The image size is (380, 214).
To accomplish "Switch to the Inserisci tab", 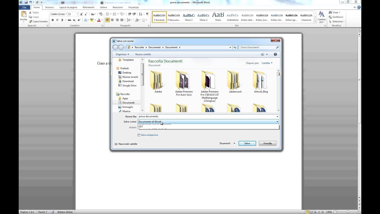I will point(50,7).
